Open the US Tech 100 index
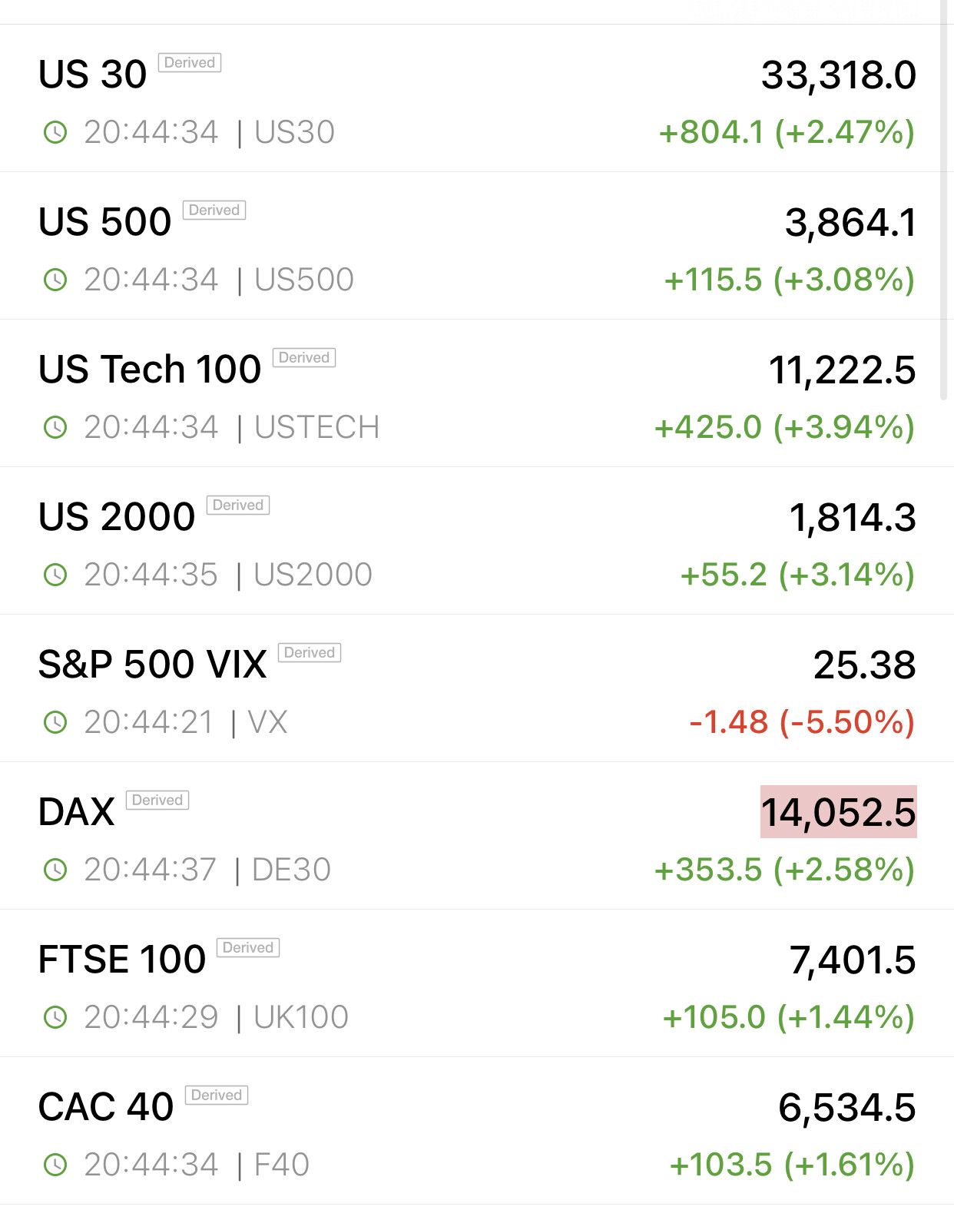 point(150,370)
